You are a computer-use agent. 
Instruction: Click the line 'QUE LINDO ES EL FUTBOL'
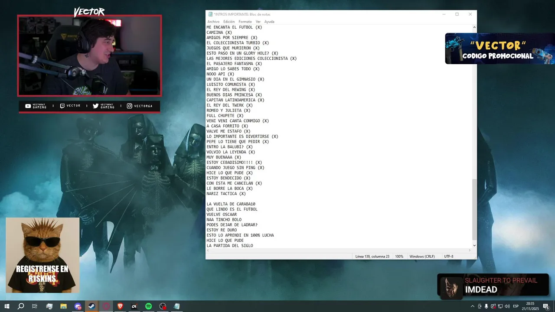pyautogui.click(x=232, y=209)
